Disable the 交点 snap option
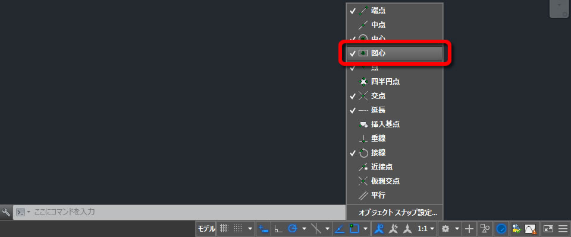Screen dimensions: 571x237 (394, 96)
